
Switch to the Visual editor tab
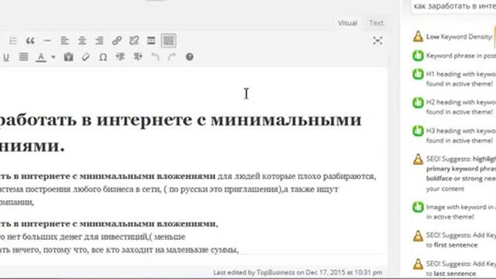(347, 22)
